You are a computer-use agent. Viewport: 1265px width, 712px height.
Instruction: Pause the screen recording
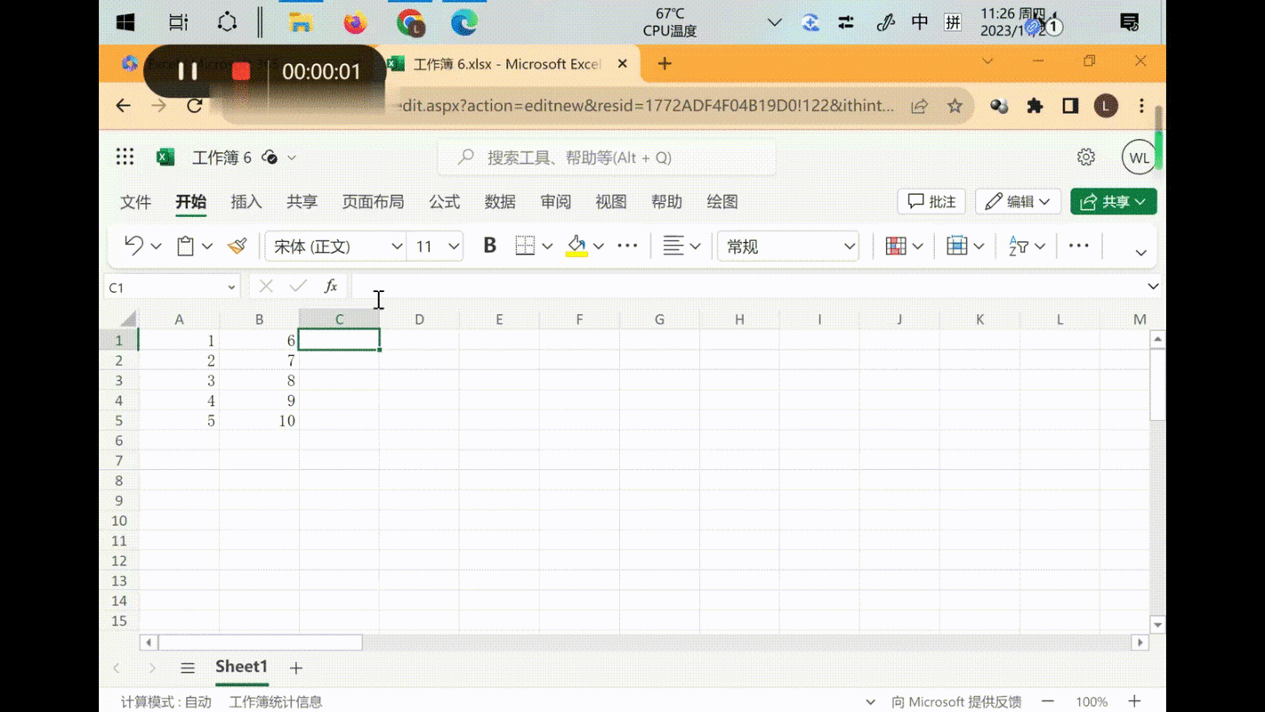click(x=188, y=71)
